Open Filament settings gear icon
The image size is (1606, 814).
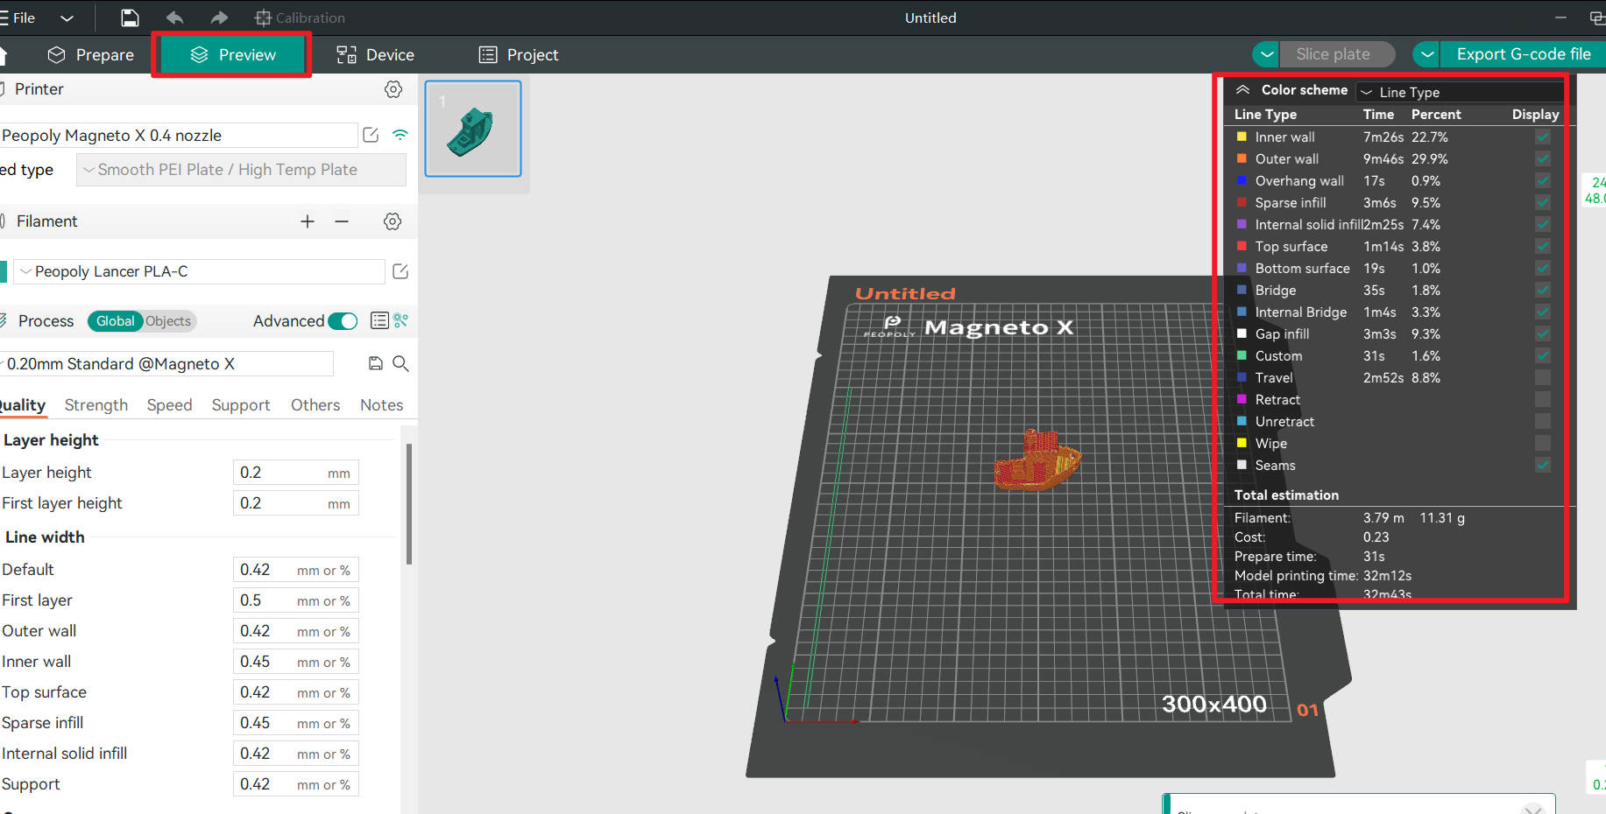393,221
